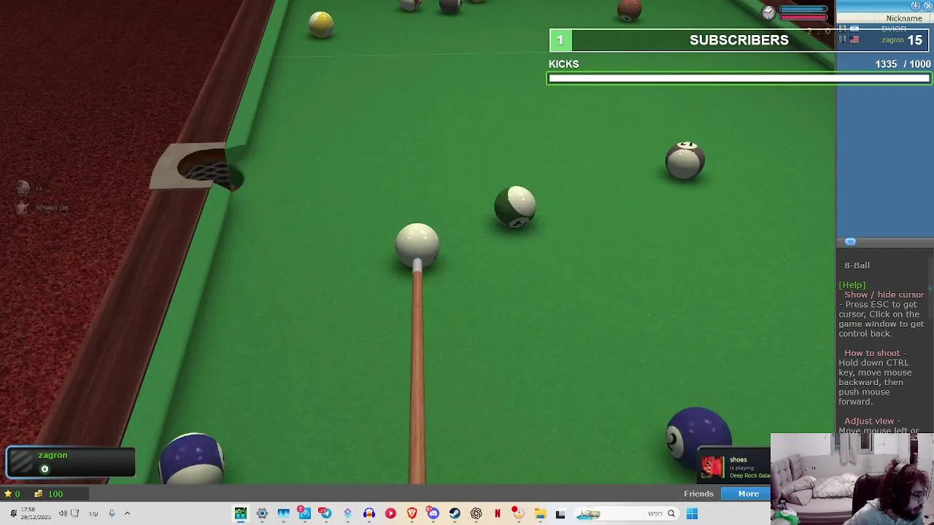Click the zagron player panel
Viewport: 934px width, 525px height.
click(x=71, y=462)
